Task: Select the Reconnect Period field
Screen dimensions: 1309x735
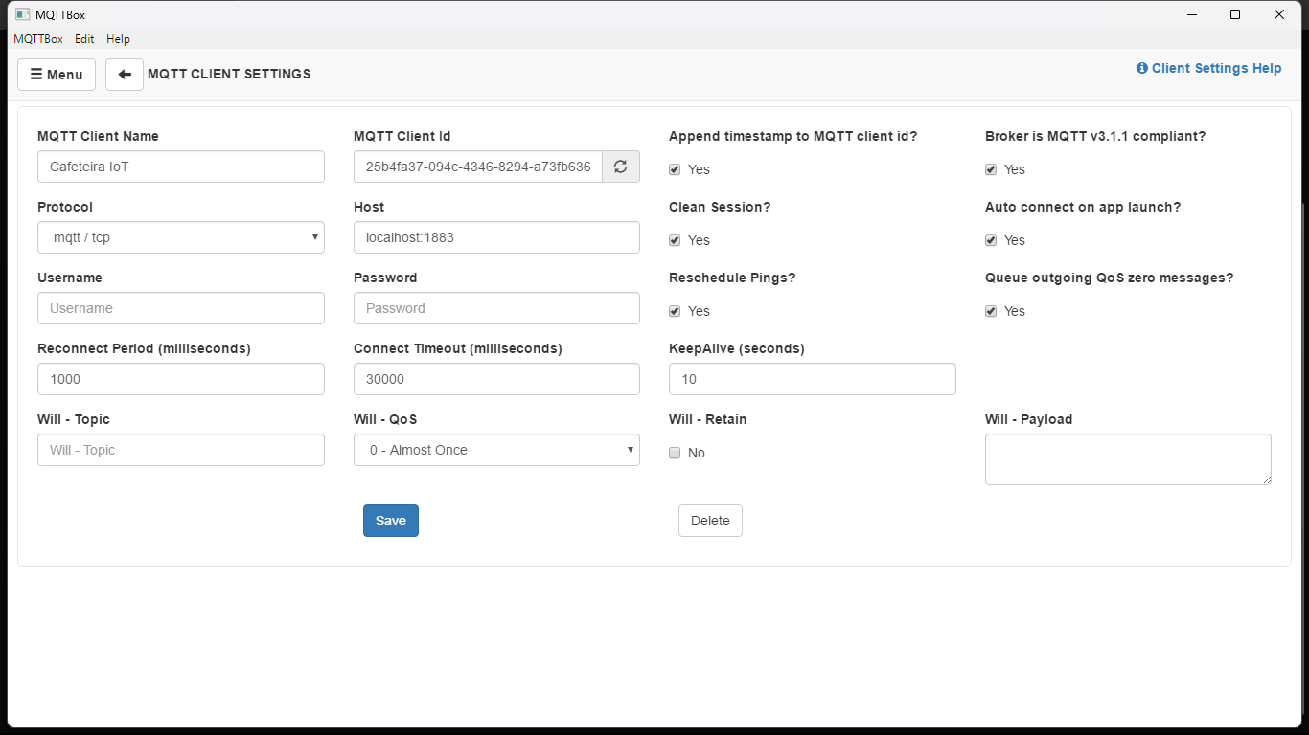Action: pyautogui.click(x=181, y=379)
